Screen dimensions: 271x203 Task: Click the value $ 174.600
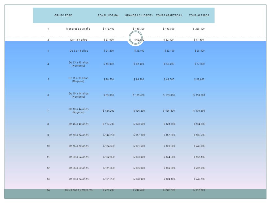[109, 146]
